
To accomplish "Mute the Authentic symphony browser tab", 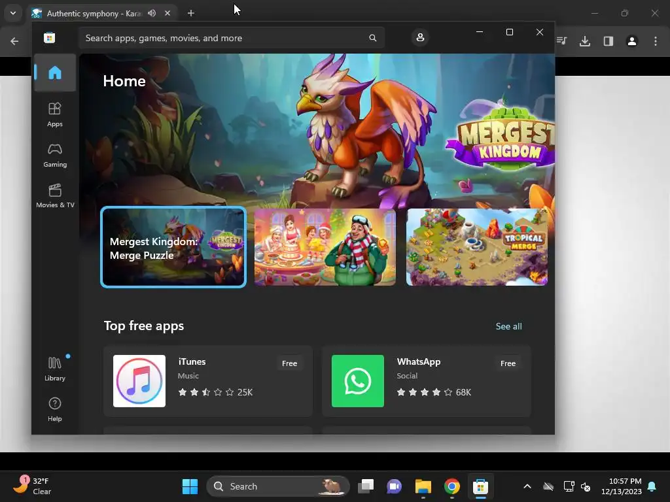I will pyautogui.click(x=152, y=13).
